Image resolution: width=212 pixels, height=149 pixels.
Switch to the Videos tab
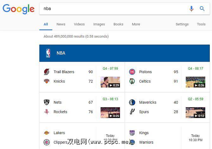pos(79,24)
